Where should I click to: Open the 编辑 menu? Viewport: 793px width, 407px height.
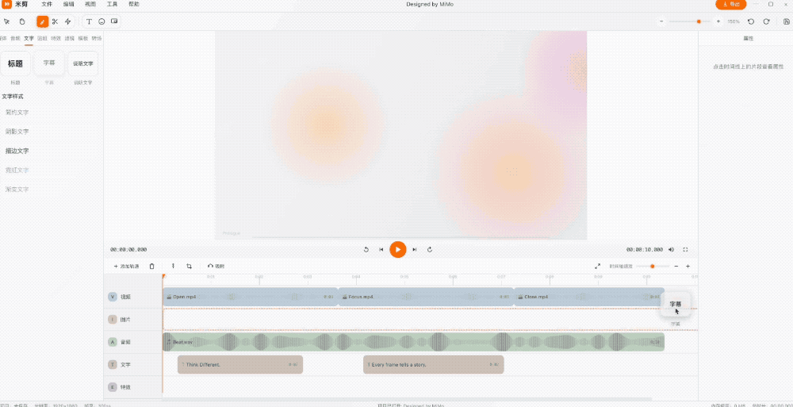click(x=68, y=4)
